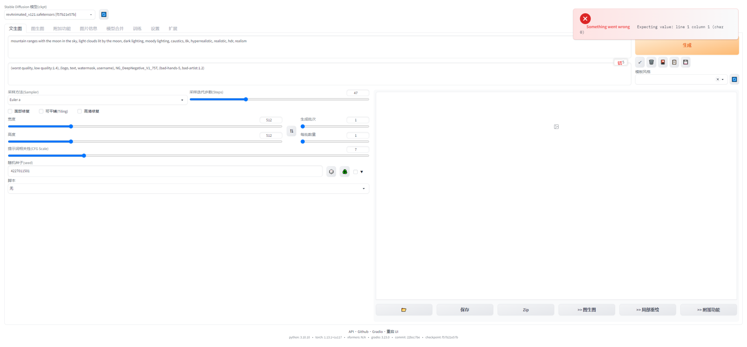Refresh the Stable Diffusion checkpoint list
The image size is (747, 347).
104,14
